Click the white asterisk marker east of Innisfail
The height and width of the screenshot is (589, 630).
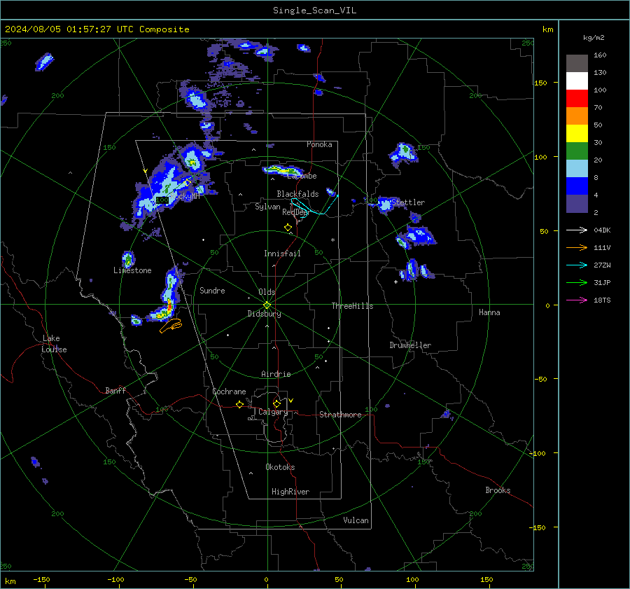click(x=332, y=240)
